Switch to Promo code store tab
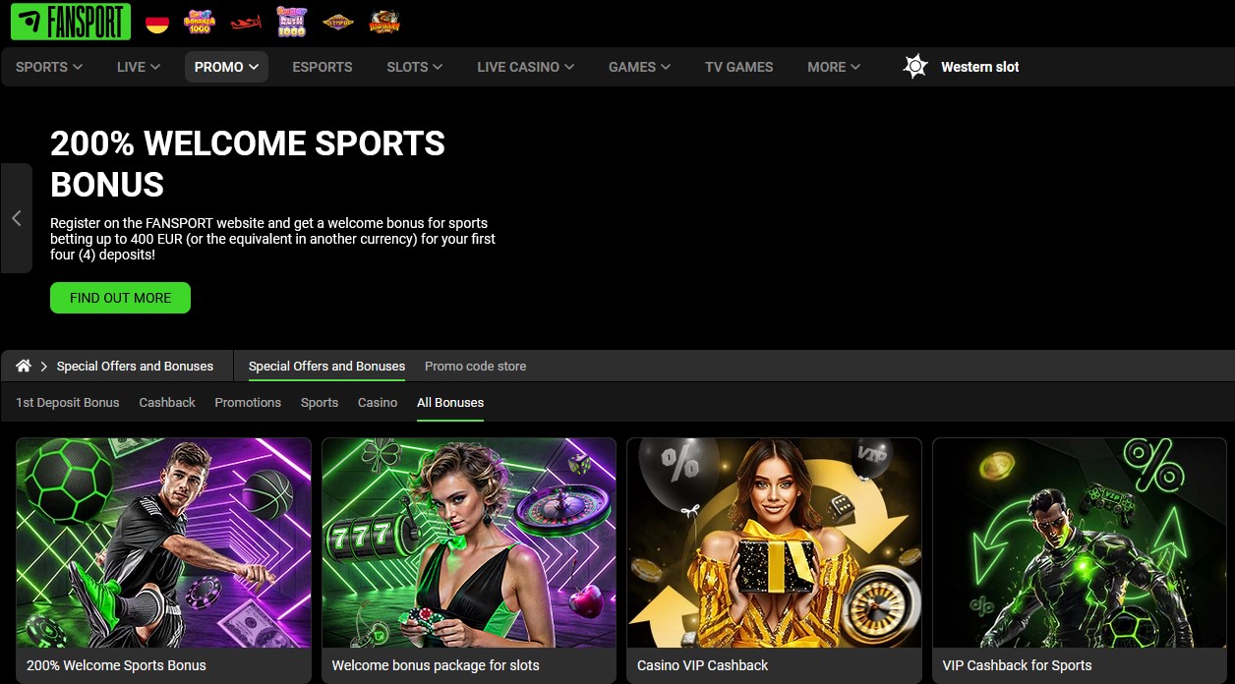 click(475, 366)
